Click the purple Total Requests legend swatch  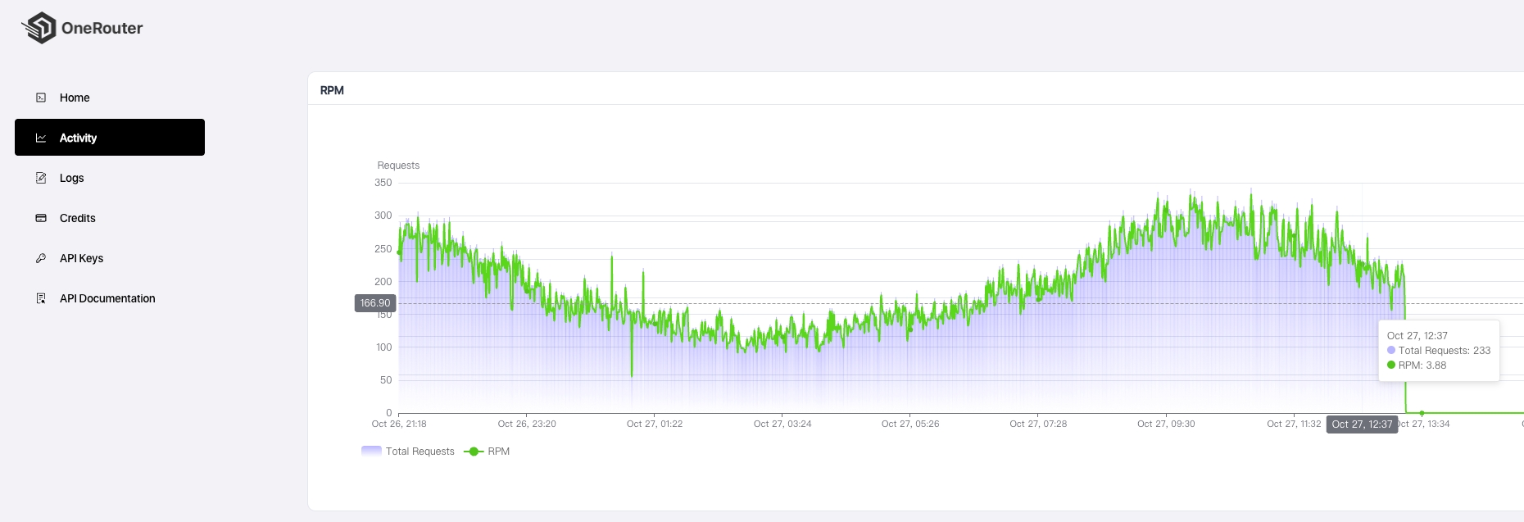(371, 451)
